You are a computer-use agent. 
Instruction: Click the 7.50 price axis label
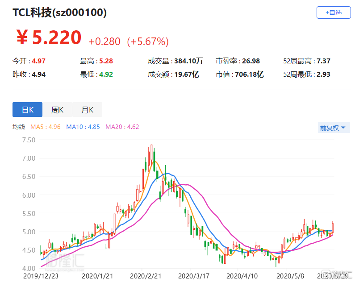(28, 140)
